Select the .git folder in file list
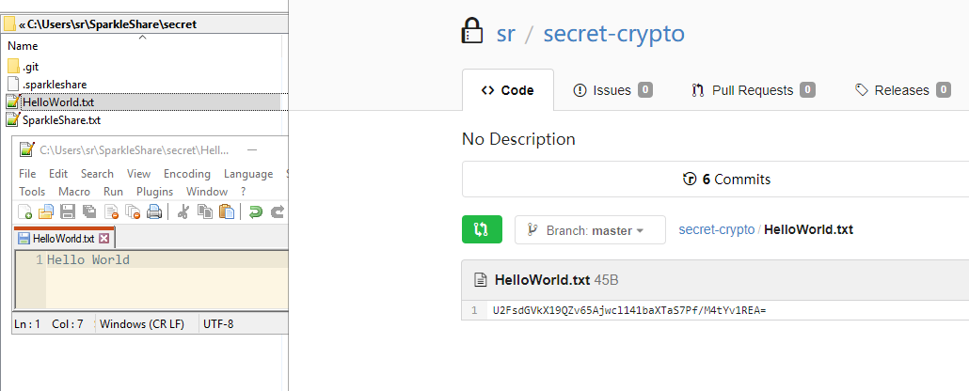 pyautogui.click(x=31, y=66)
